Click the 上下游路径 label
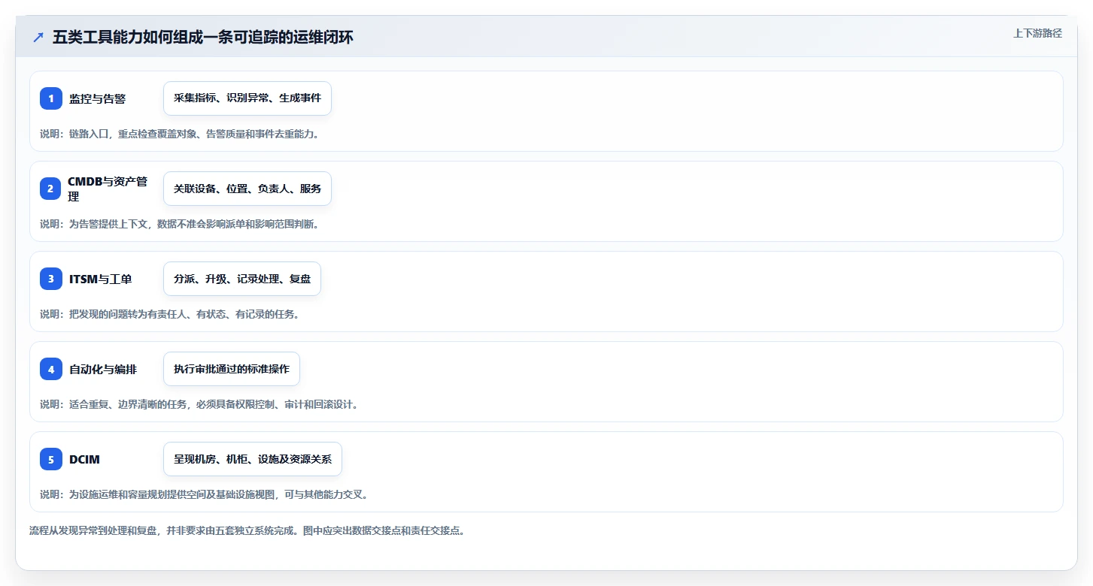Image resolution: width=1093 pixels, height=586 pixels. [x=1037, y=33]
